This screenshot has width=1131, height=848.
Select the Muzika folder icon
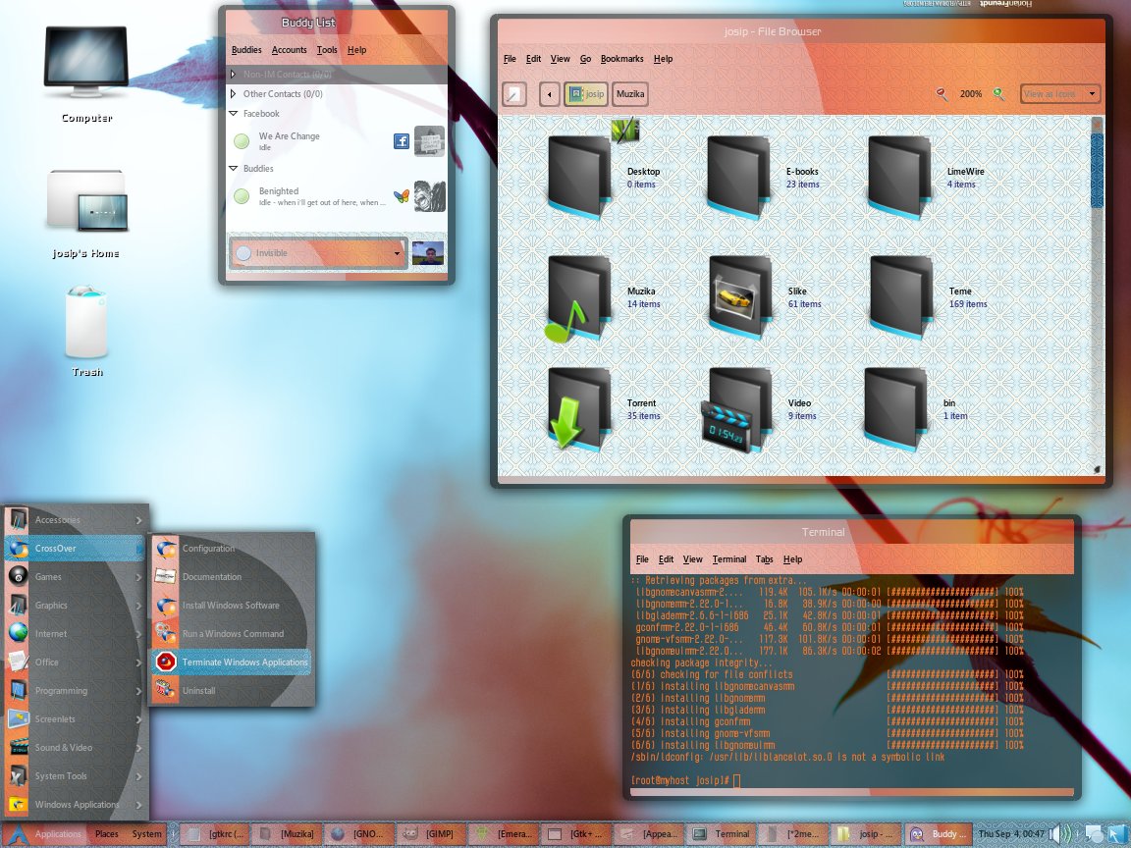(x=577, y=297)
